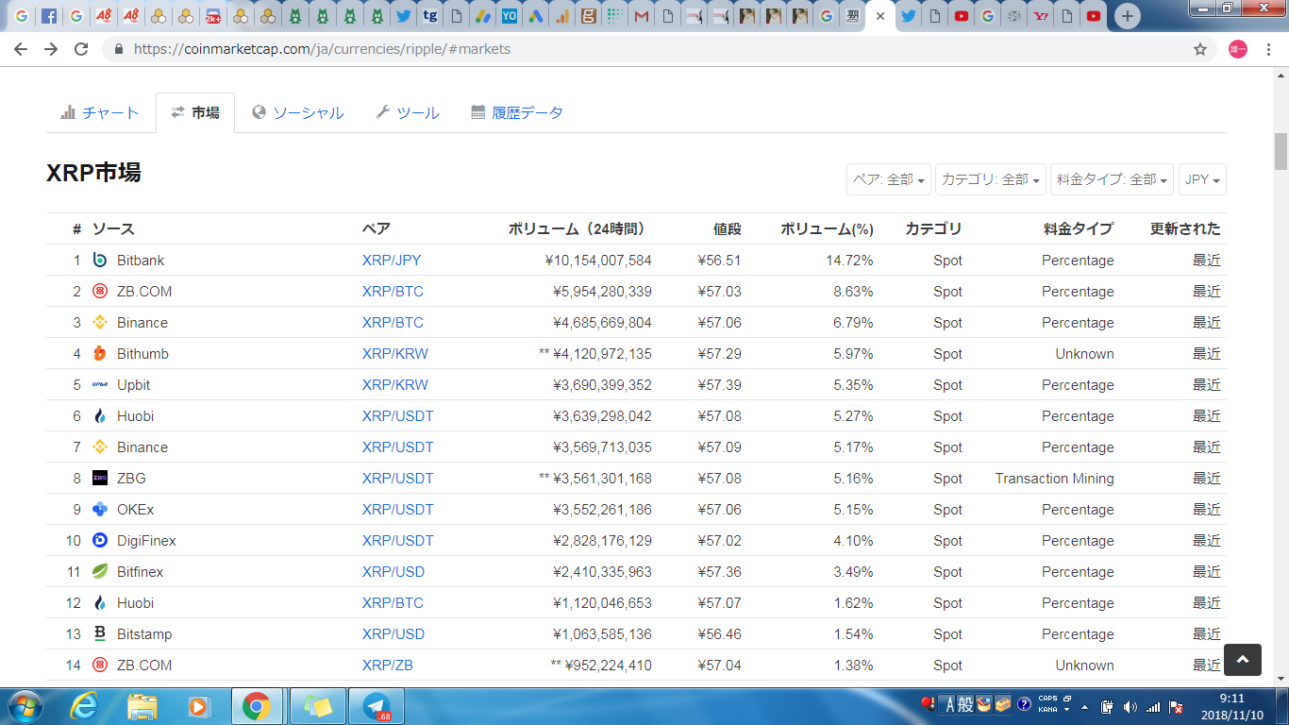Click the Upbit source name
Viewport: 1289px width, 725px height.
pyautogui.click(x=134, y=385)
